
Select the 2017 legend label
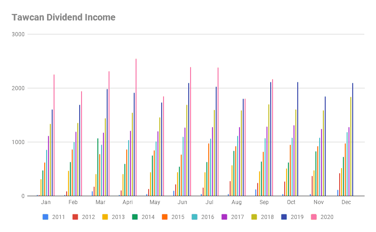tap(238, 217)
